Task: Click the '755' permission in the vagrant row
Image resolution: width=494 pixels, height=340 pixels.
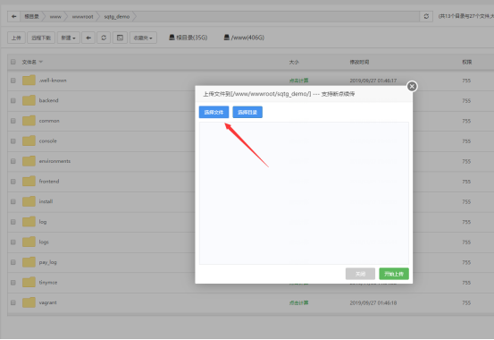Action: (x=466, y=302)
